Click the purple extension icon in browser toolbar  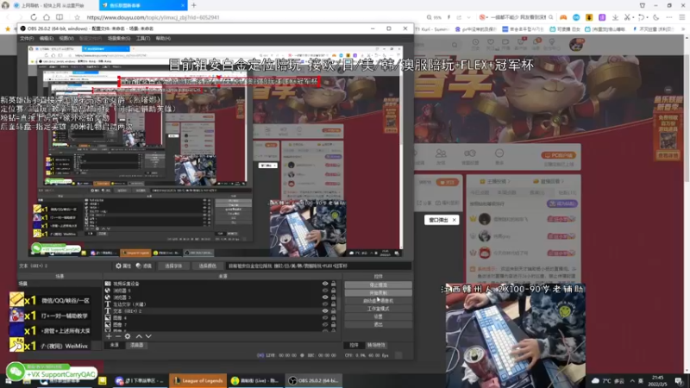[x=602, y=17]
